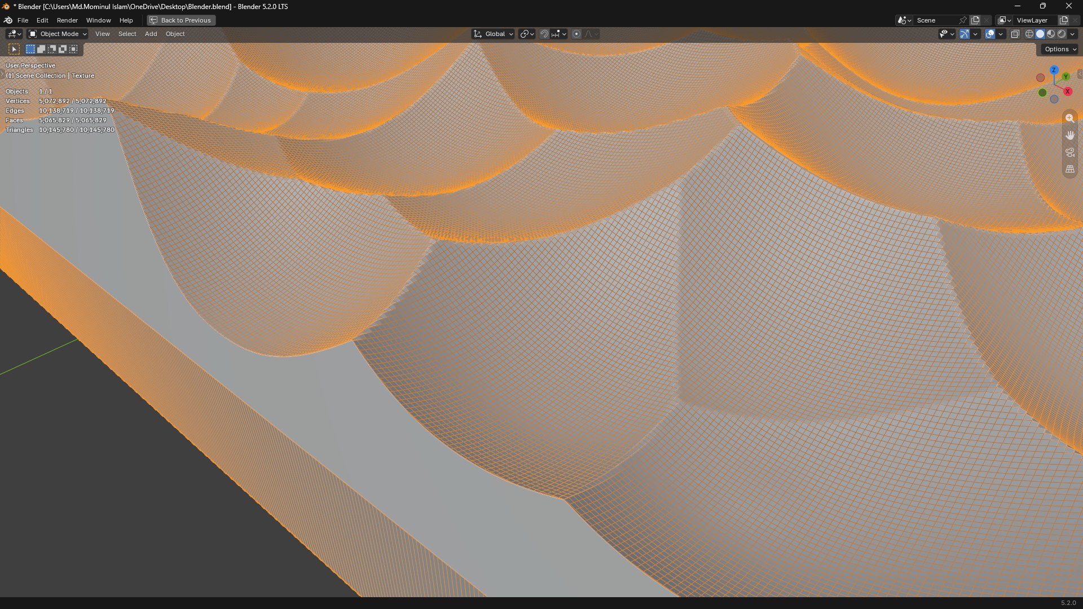The height and width of the screenshot is (609, 1083).
Task: Open the Render menu
Action: point(67,20)
